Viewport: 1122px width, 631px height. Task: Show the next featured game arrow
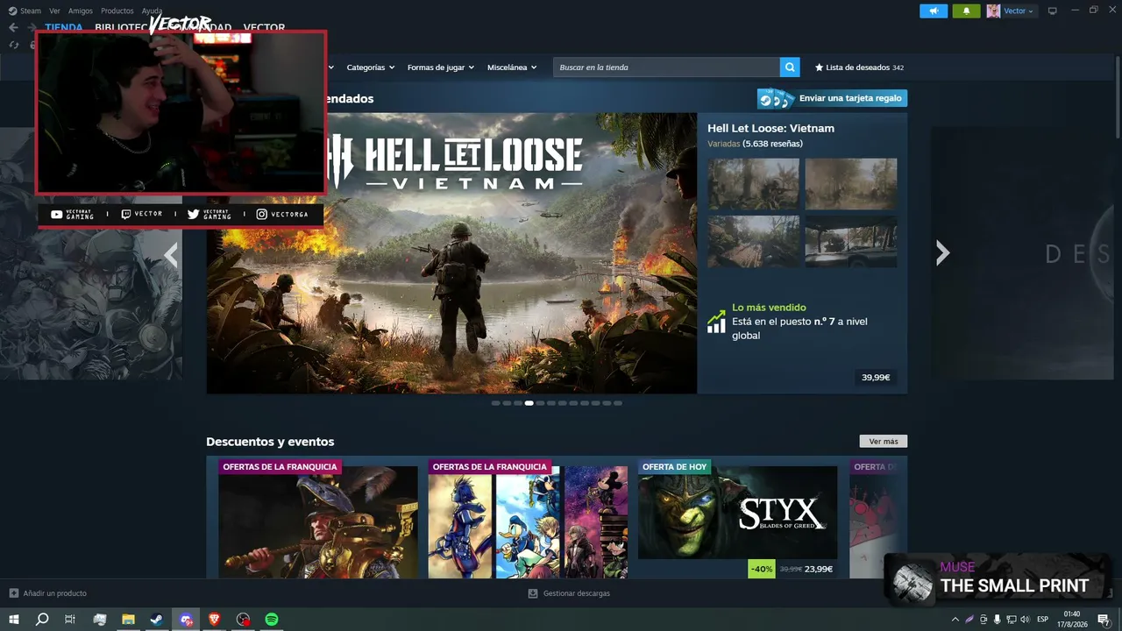[x=942, y=253]
